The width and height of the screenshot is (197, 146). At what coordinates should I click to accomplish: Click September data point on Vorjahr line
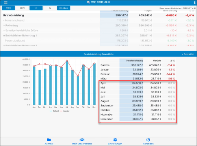tap(78, 76)
